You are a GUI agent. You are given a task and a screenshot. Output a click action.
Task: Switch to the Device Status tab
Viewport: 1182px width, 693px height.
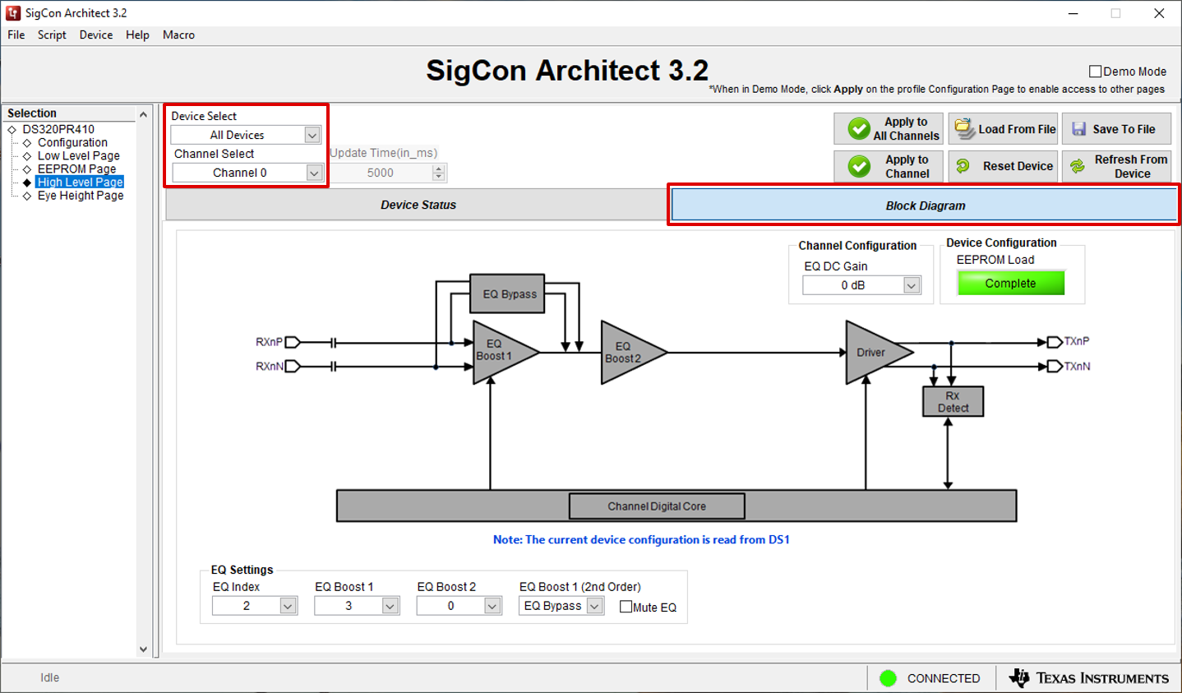418,205
